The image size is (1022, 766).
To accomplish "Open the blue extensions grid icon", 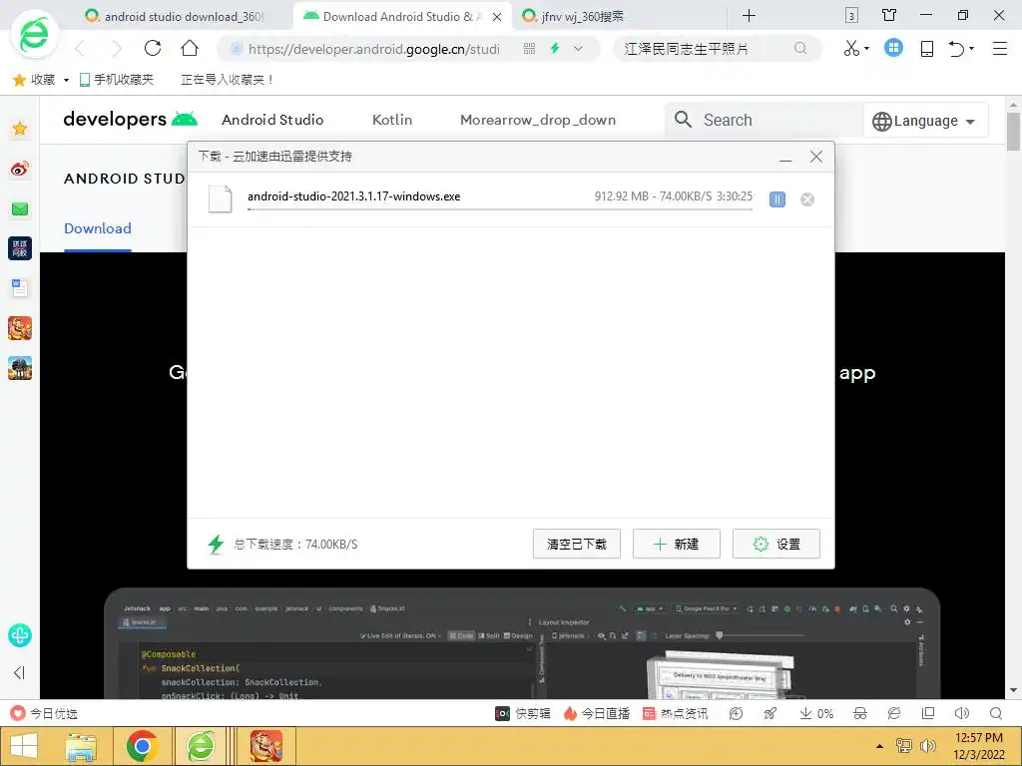I will click(893, 48).
